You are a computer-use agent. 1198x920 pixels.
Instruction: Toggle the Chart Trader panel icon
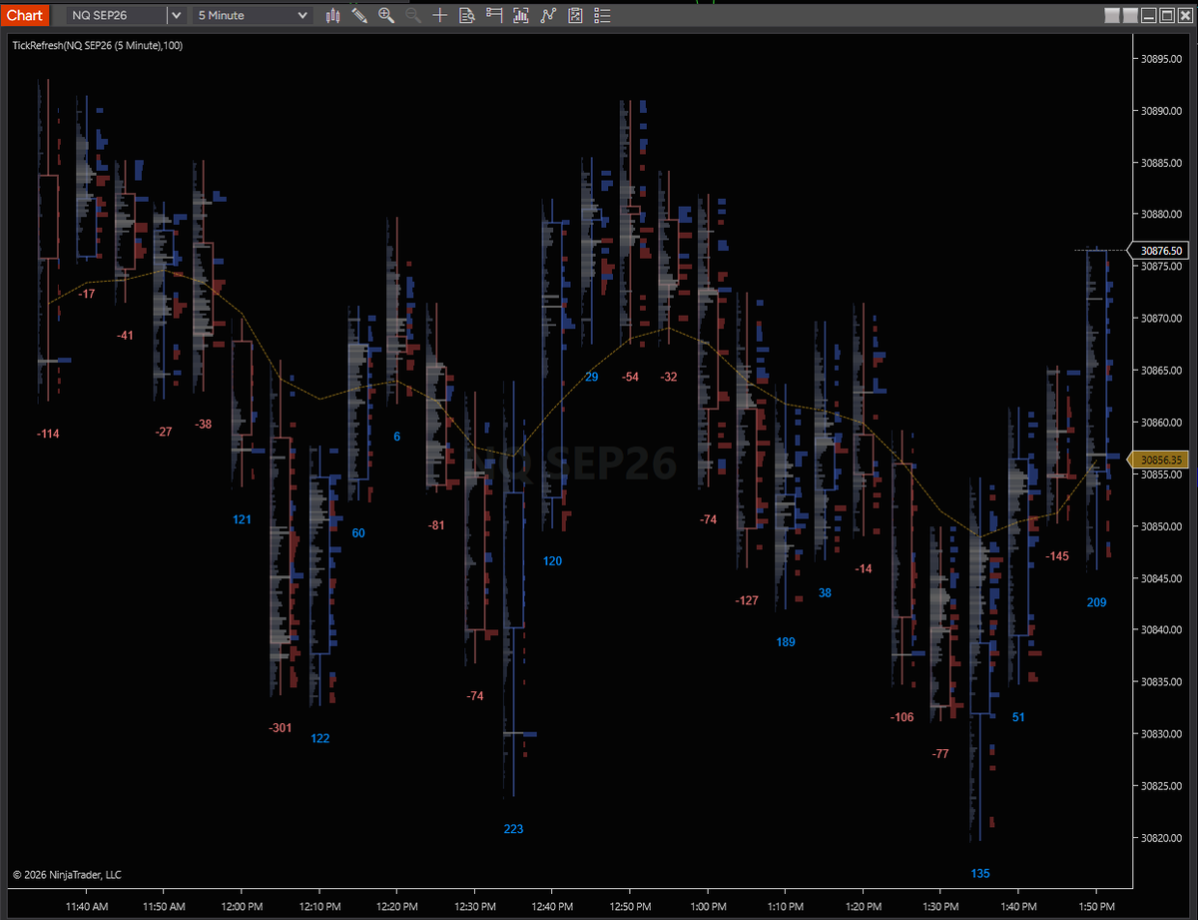pyautogui.click(x=493, y=15)
